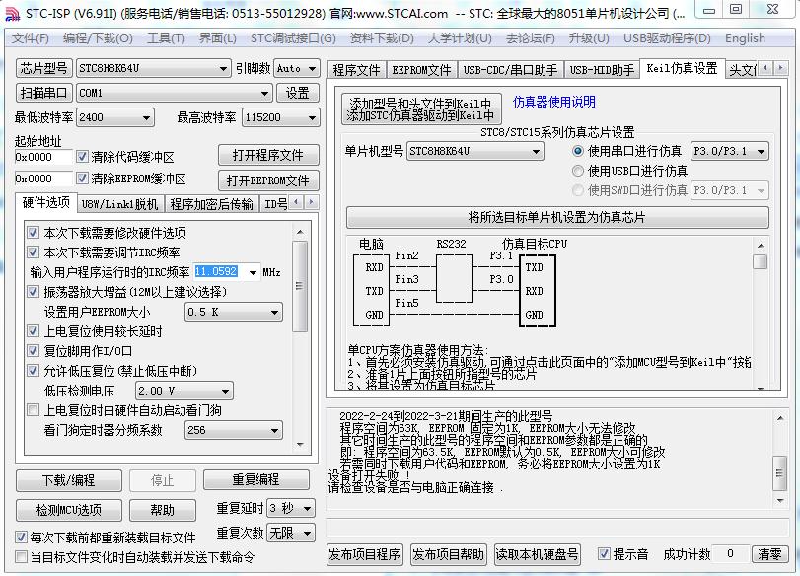Enable 当目标文件变化时自动装载 checkbox
Viewport: 800px width, 576px height.
pos(21,557)
